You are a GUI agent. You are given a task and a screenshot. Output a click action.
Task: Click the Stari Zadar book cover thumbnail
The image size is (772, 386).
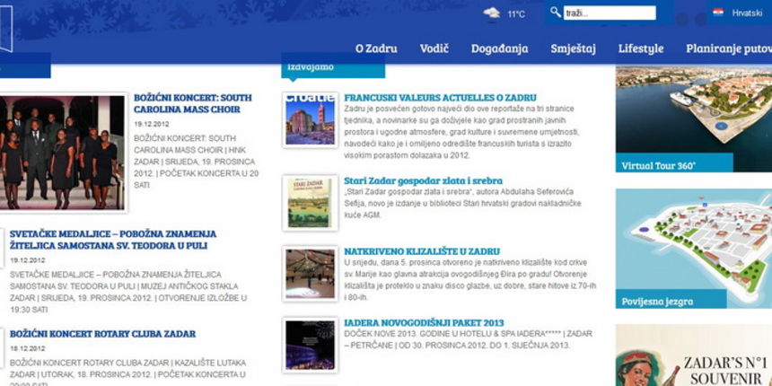tap(310, 203)
